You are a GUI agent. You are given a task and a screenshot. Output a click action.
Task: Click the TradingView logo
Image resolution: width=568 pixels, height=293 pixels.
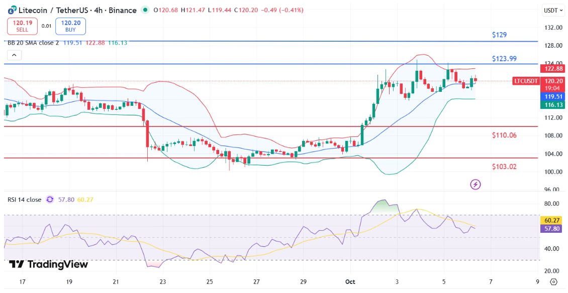click(x=49, y=264)
